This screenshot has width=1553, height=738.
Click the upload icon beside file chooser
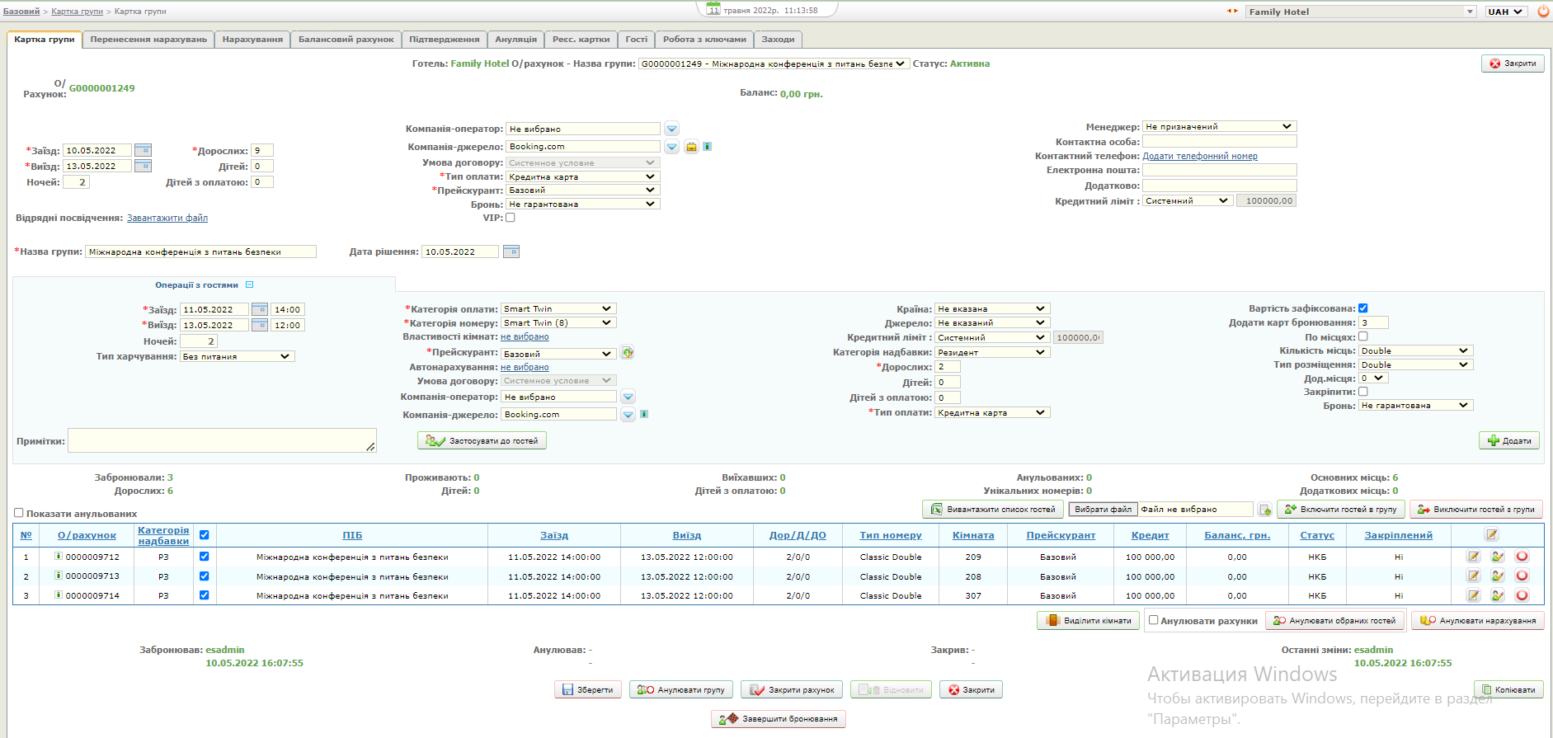(1264, 510)
